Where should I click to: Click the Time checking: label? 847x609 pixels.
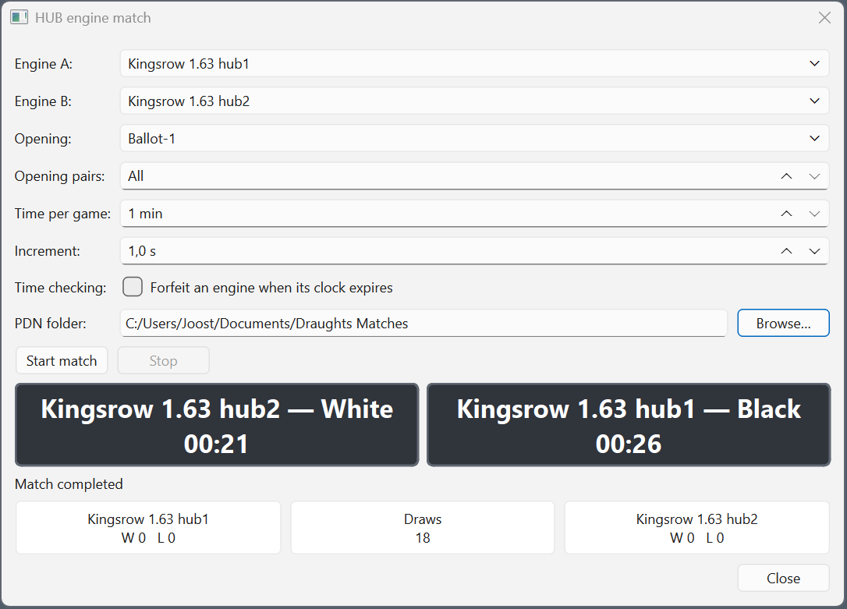[x=61, y=288]
